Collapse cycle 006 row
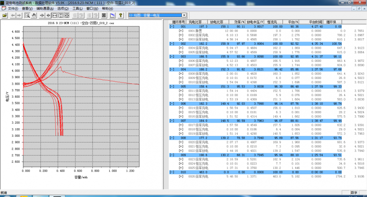Viewport: 367px width, 197px height. (172, 103)
